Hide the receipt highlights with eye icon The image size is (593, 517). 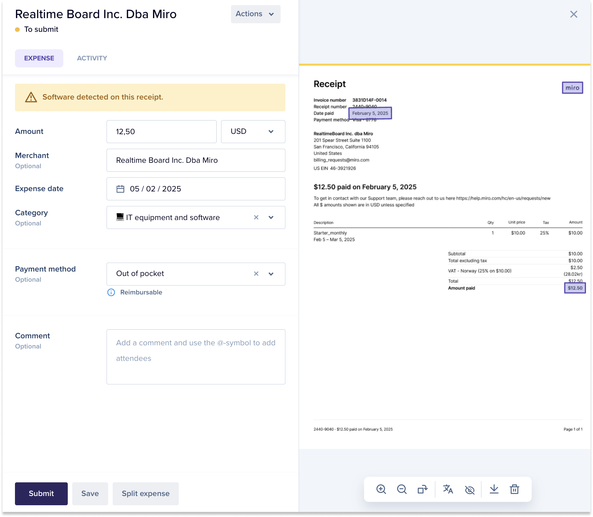pos(470,490)
